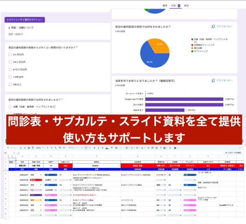
Task: Select the paint format roller icon
Action: pyautogui.click(x=33, y=148)
